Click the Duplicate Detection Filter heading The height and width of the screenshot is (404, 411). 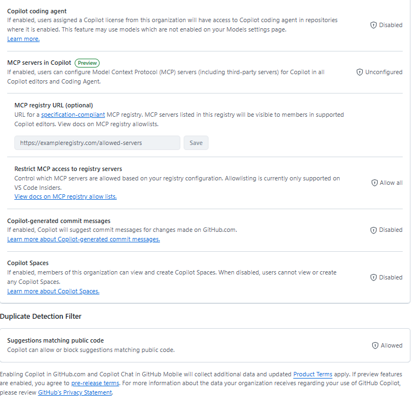pyautogui.click(x=40, y=316)
